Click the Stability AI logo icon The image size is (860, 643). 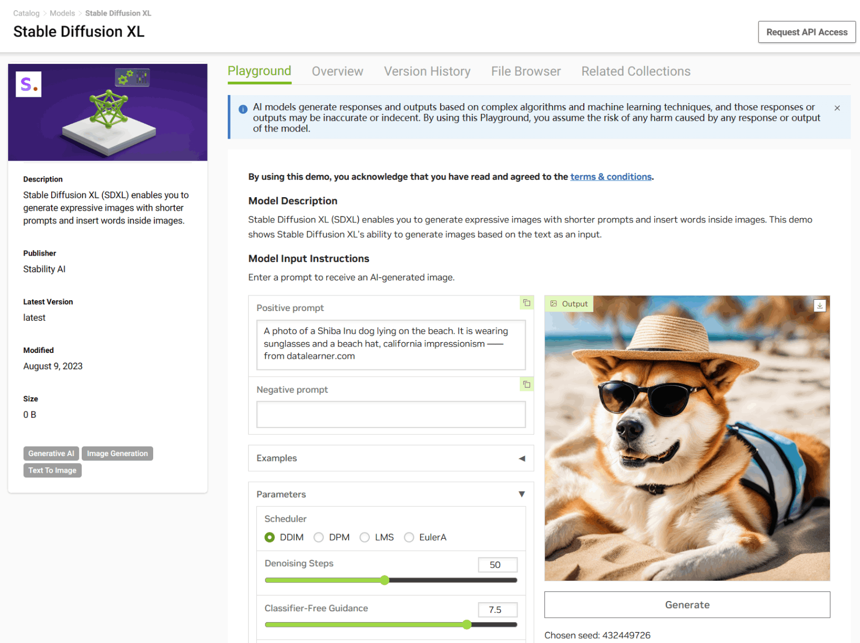28,84
